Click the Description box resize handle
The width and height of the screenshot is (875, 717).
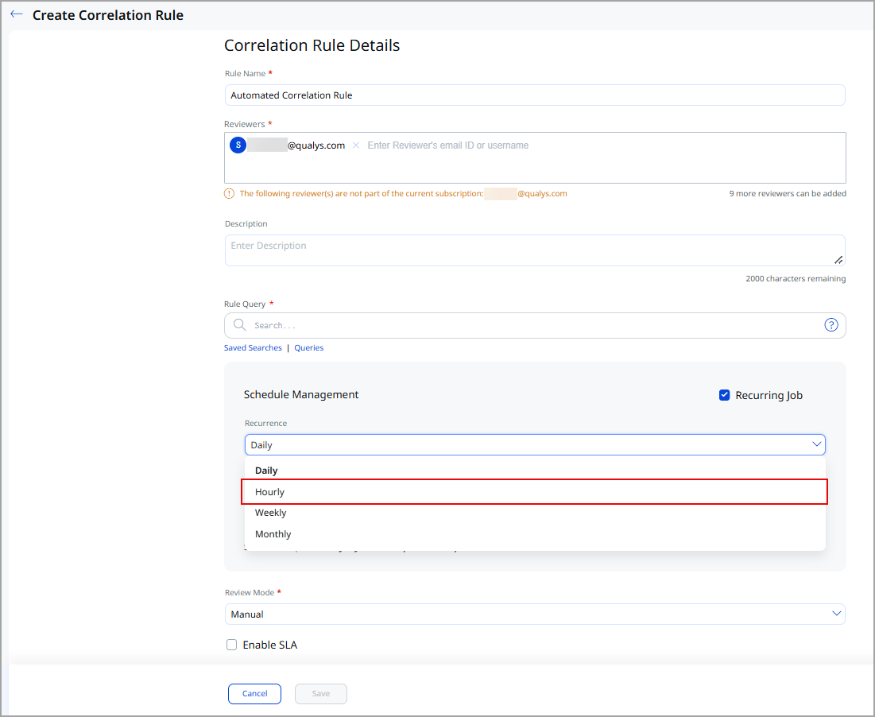click(838, 259)
